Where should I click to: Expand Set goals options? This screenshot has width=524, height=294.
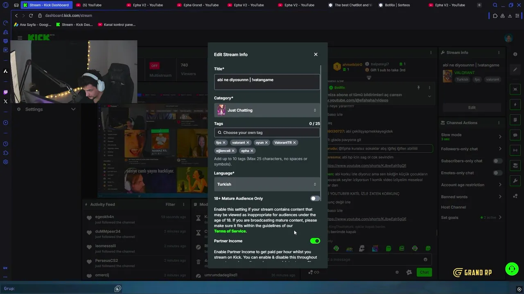pyautogui.click(x=500, y=218)
